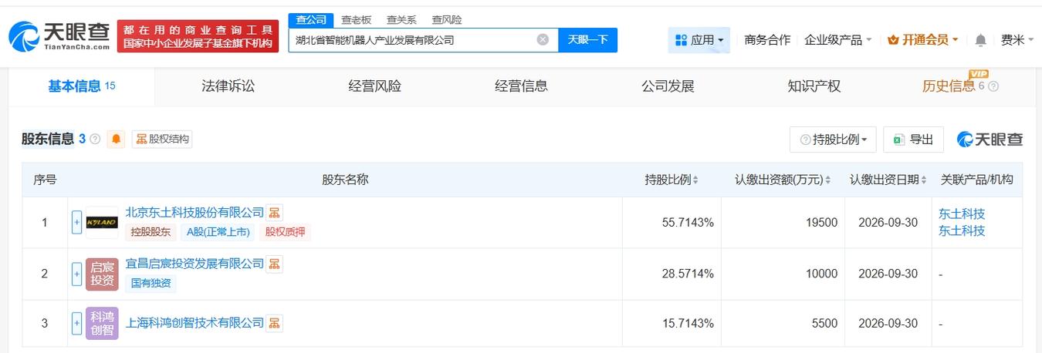Click the 科鸿创智 logo tile

pyautogui.click(x=102, y=324)
